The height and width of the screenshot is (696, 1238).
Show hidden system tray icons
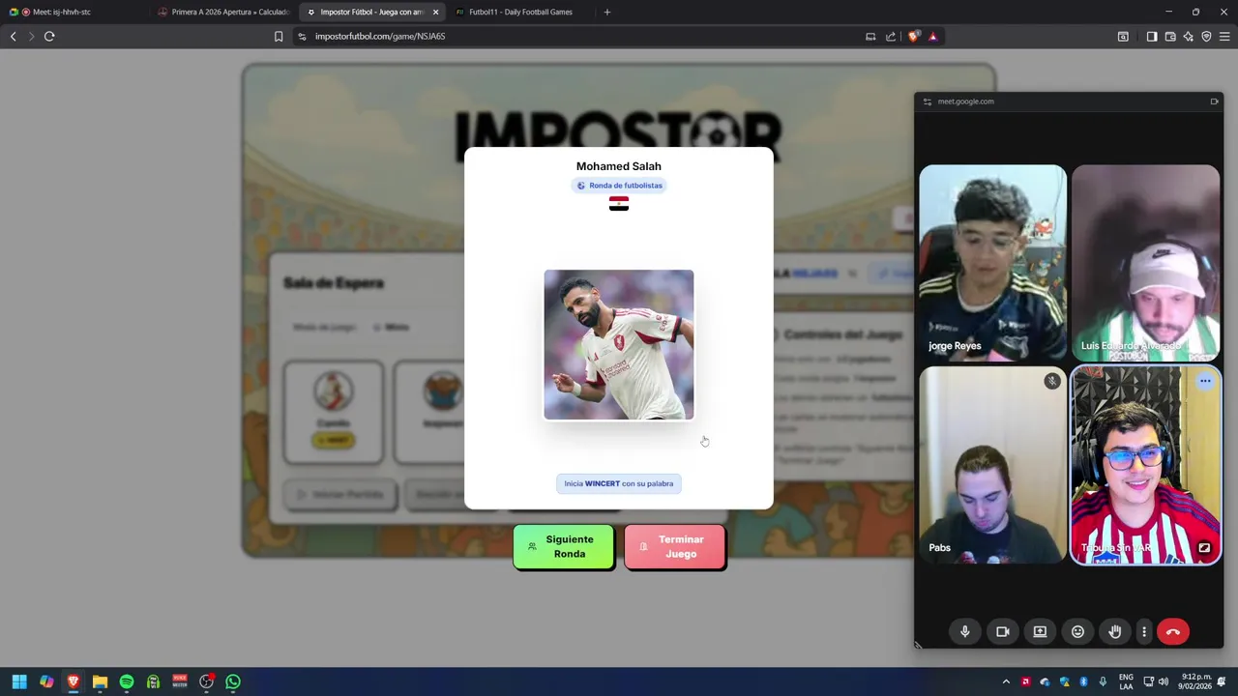(x=1006, y=681)
